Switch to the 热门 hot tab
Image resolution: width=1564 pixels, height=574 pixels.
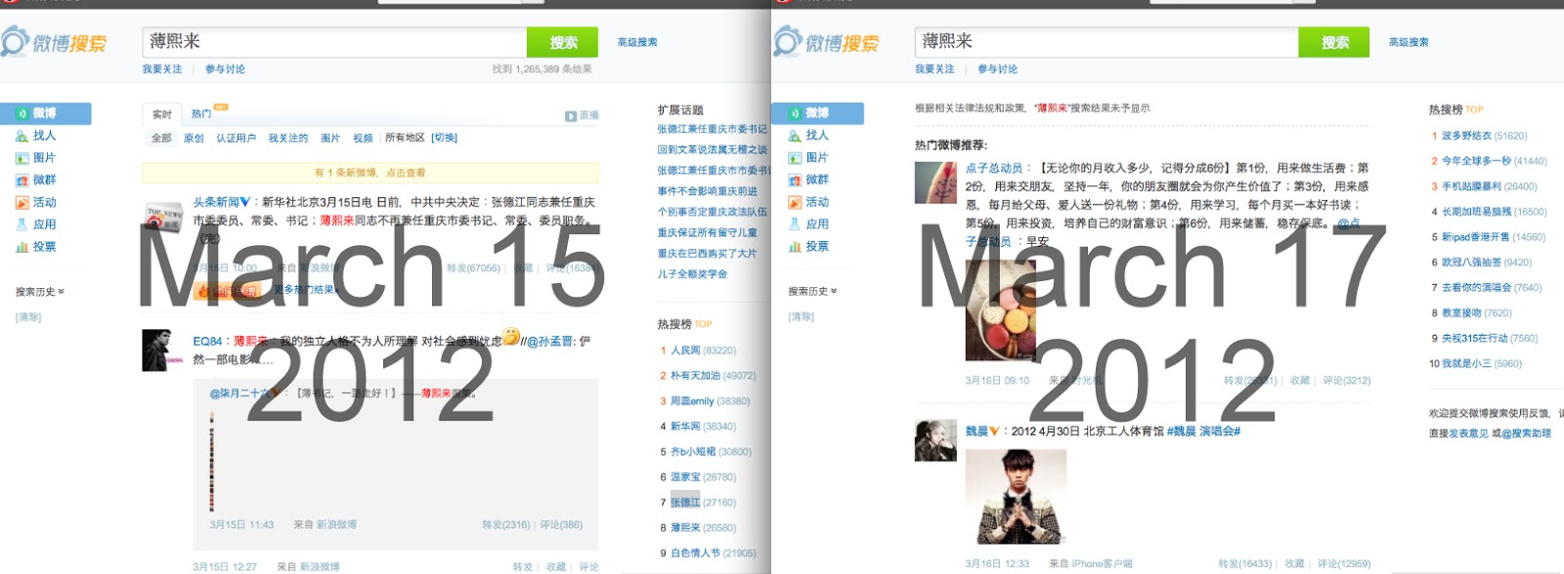pos(201,114)
